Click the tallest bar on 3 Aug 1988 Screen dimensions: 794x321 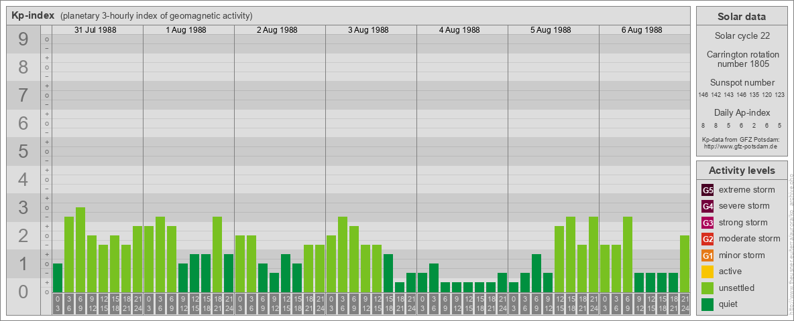click(342, 254)
